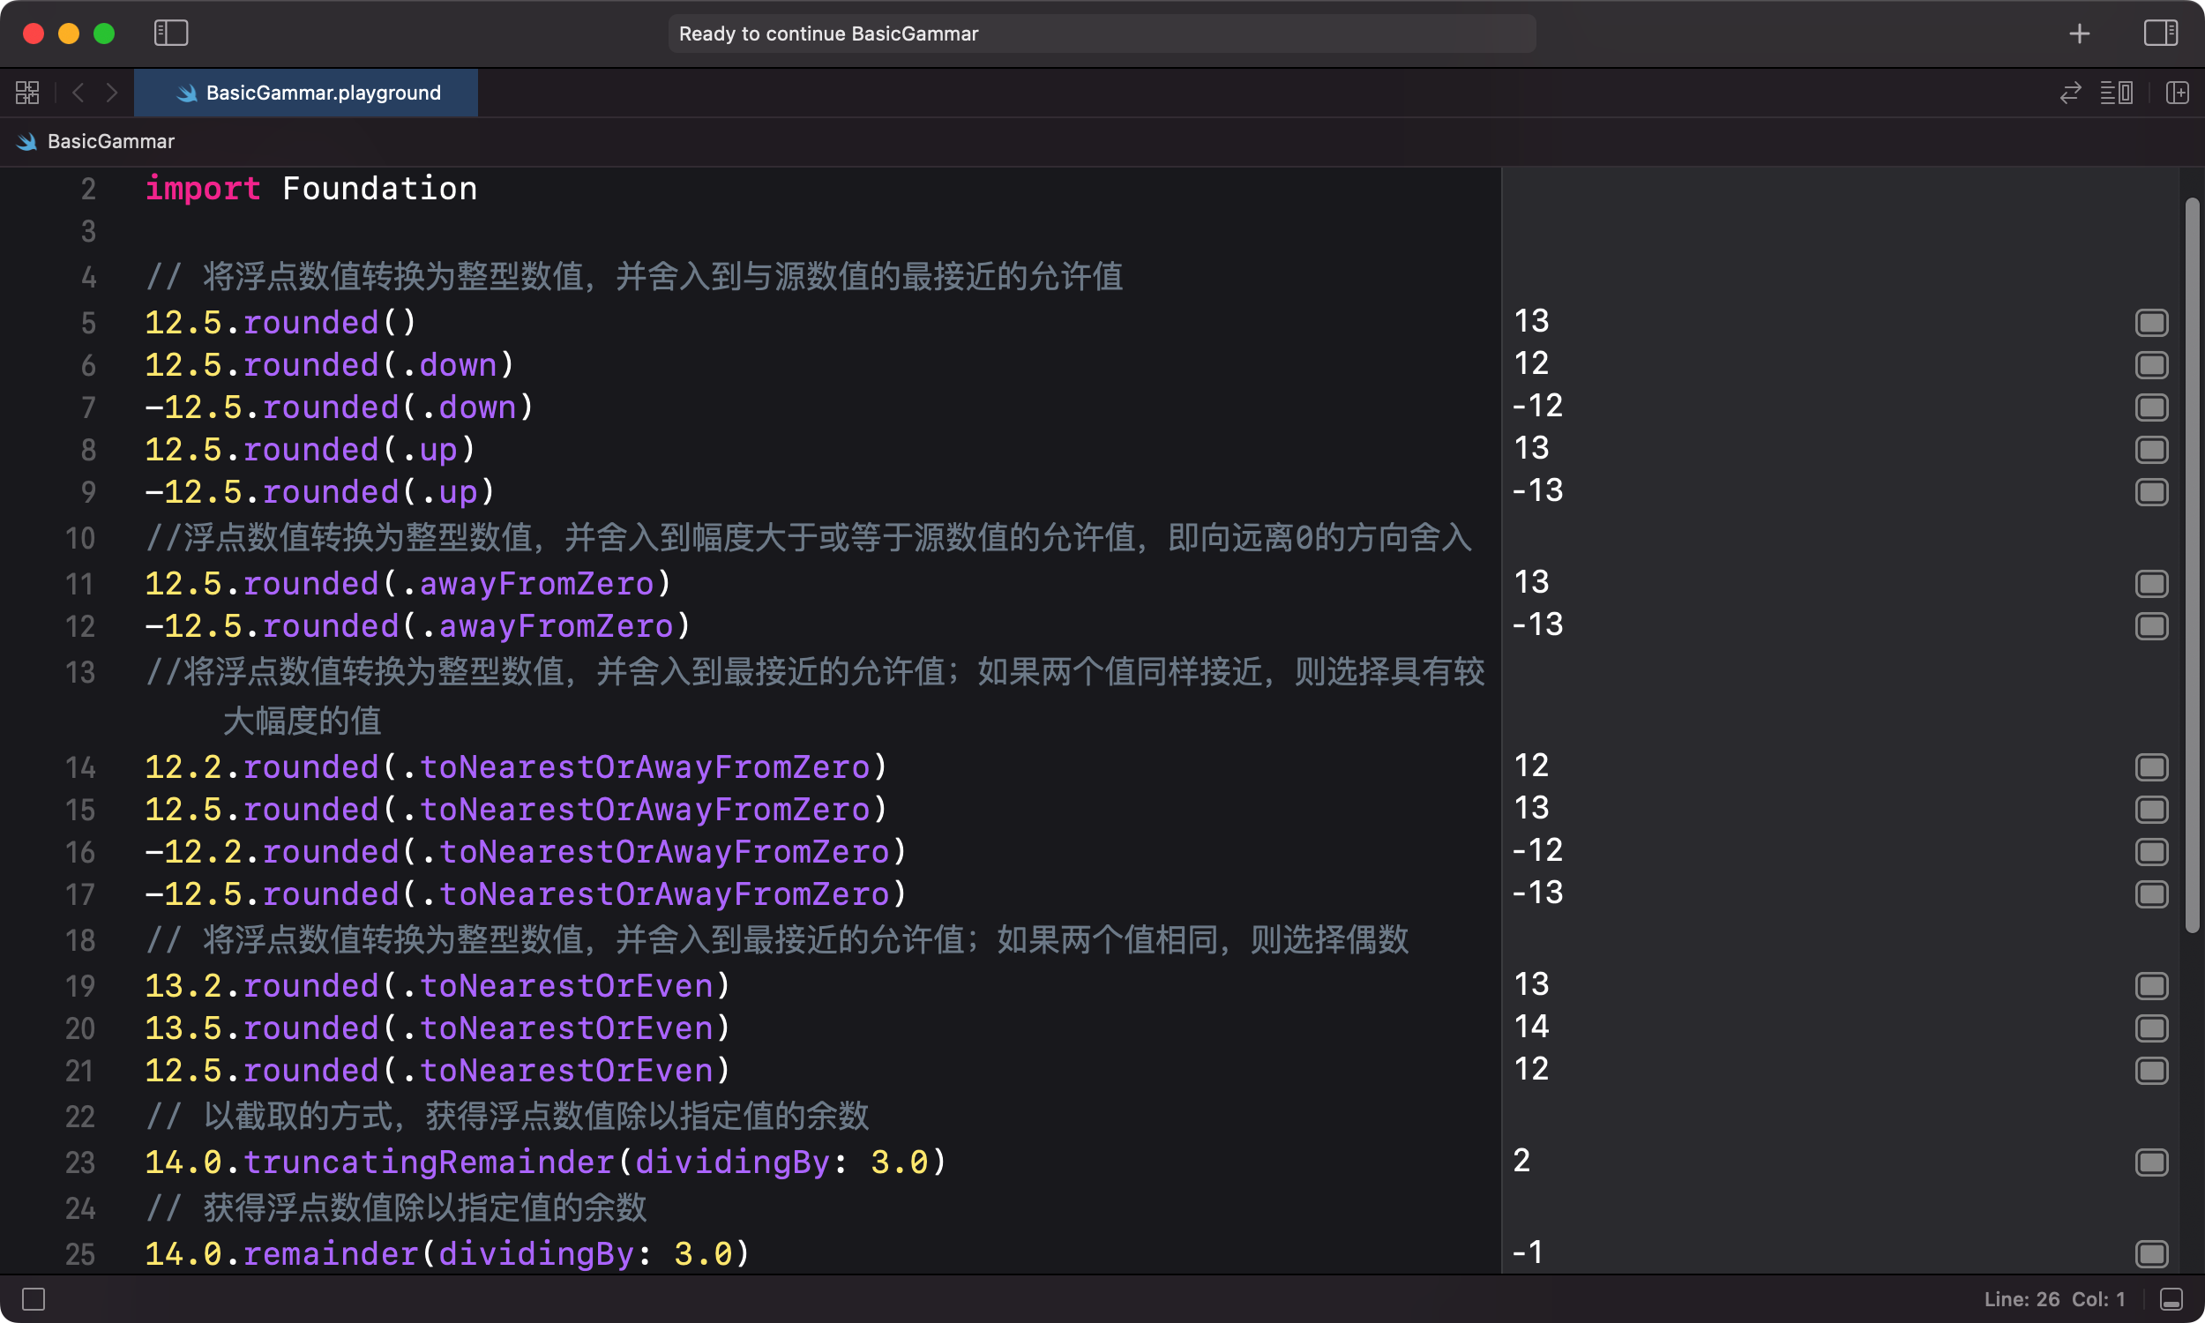Click '.down' on line 6
The height and width of the screenshot is (1323, 2205).
coord(448,364)
